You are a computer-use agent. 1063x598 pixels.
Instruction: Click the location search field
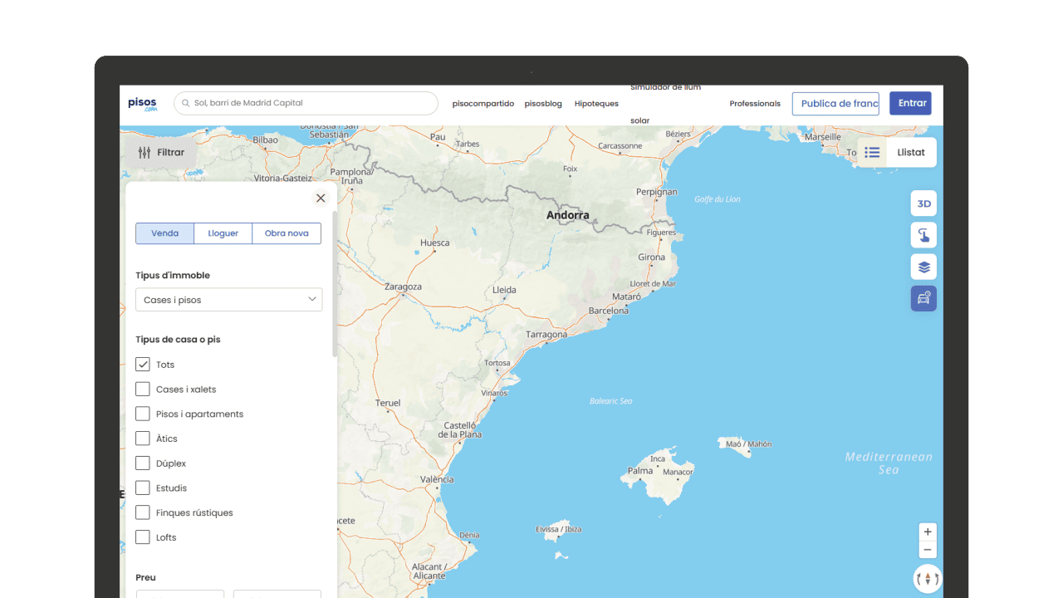306,103
